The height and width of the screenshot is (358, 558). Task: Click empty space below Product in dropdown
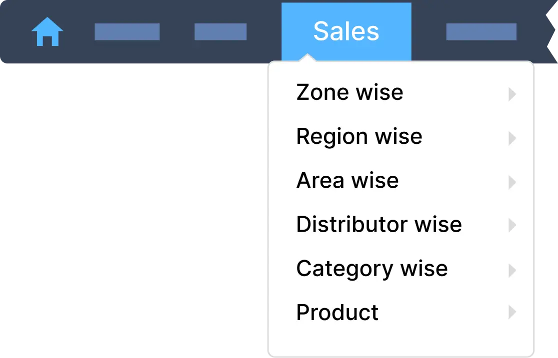tap(400, 340)
